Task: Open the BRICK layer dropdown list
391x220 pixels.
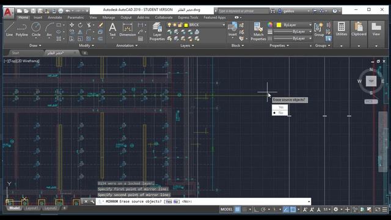Action: point(224,25)
